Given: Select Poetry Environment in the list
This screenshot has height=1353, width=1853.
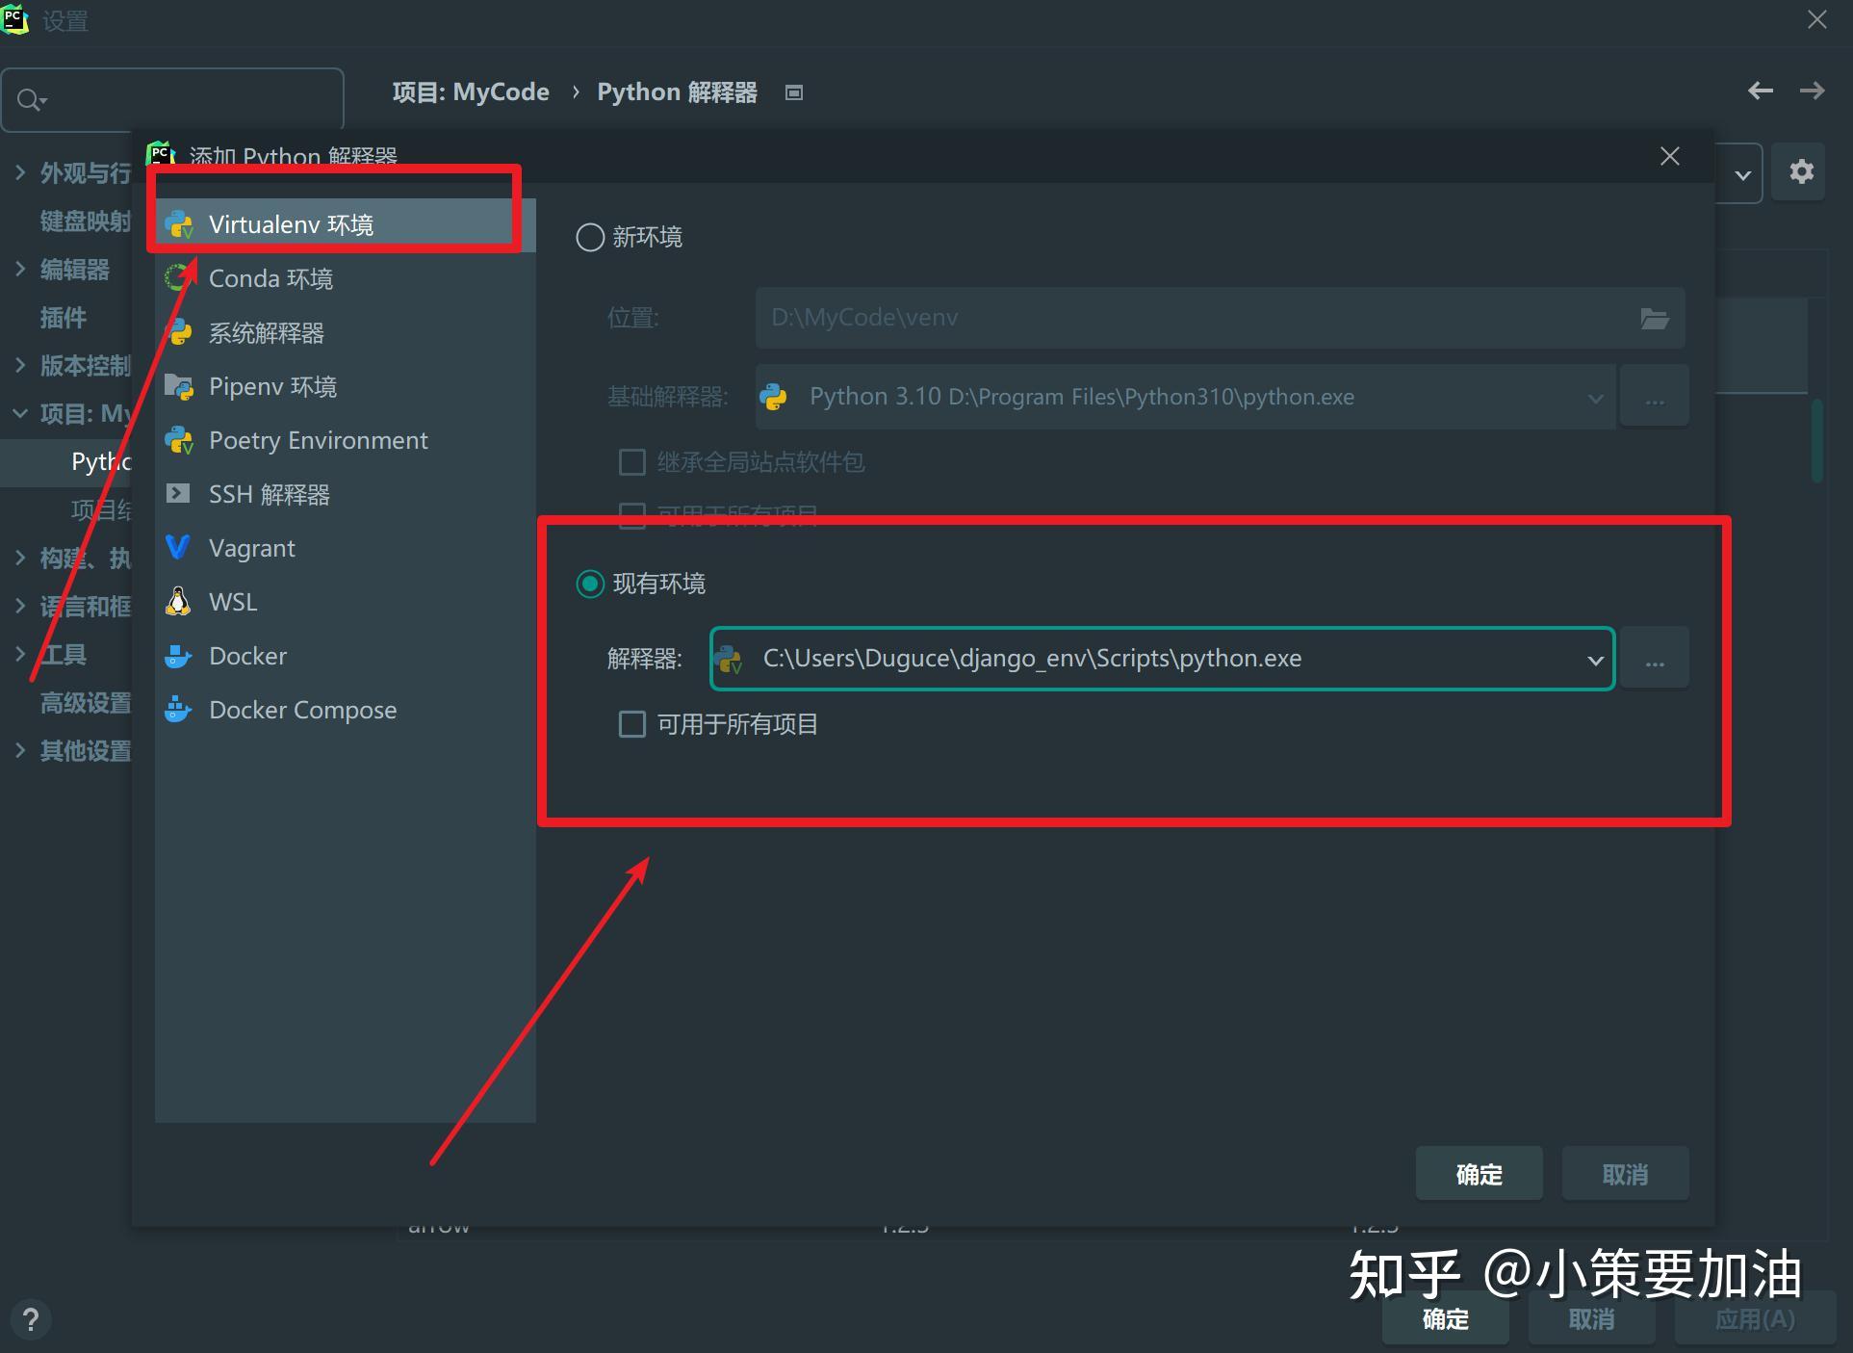Looking at the screenshot, I should pos(318,440).
